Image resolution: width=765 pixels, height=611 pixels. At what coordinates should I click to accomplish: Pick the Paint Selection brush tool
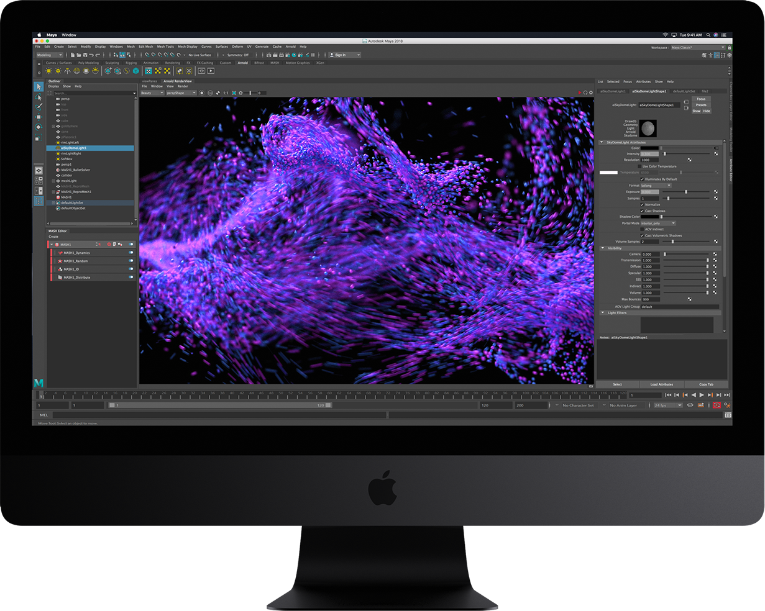click(39, 107)
